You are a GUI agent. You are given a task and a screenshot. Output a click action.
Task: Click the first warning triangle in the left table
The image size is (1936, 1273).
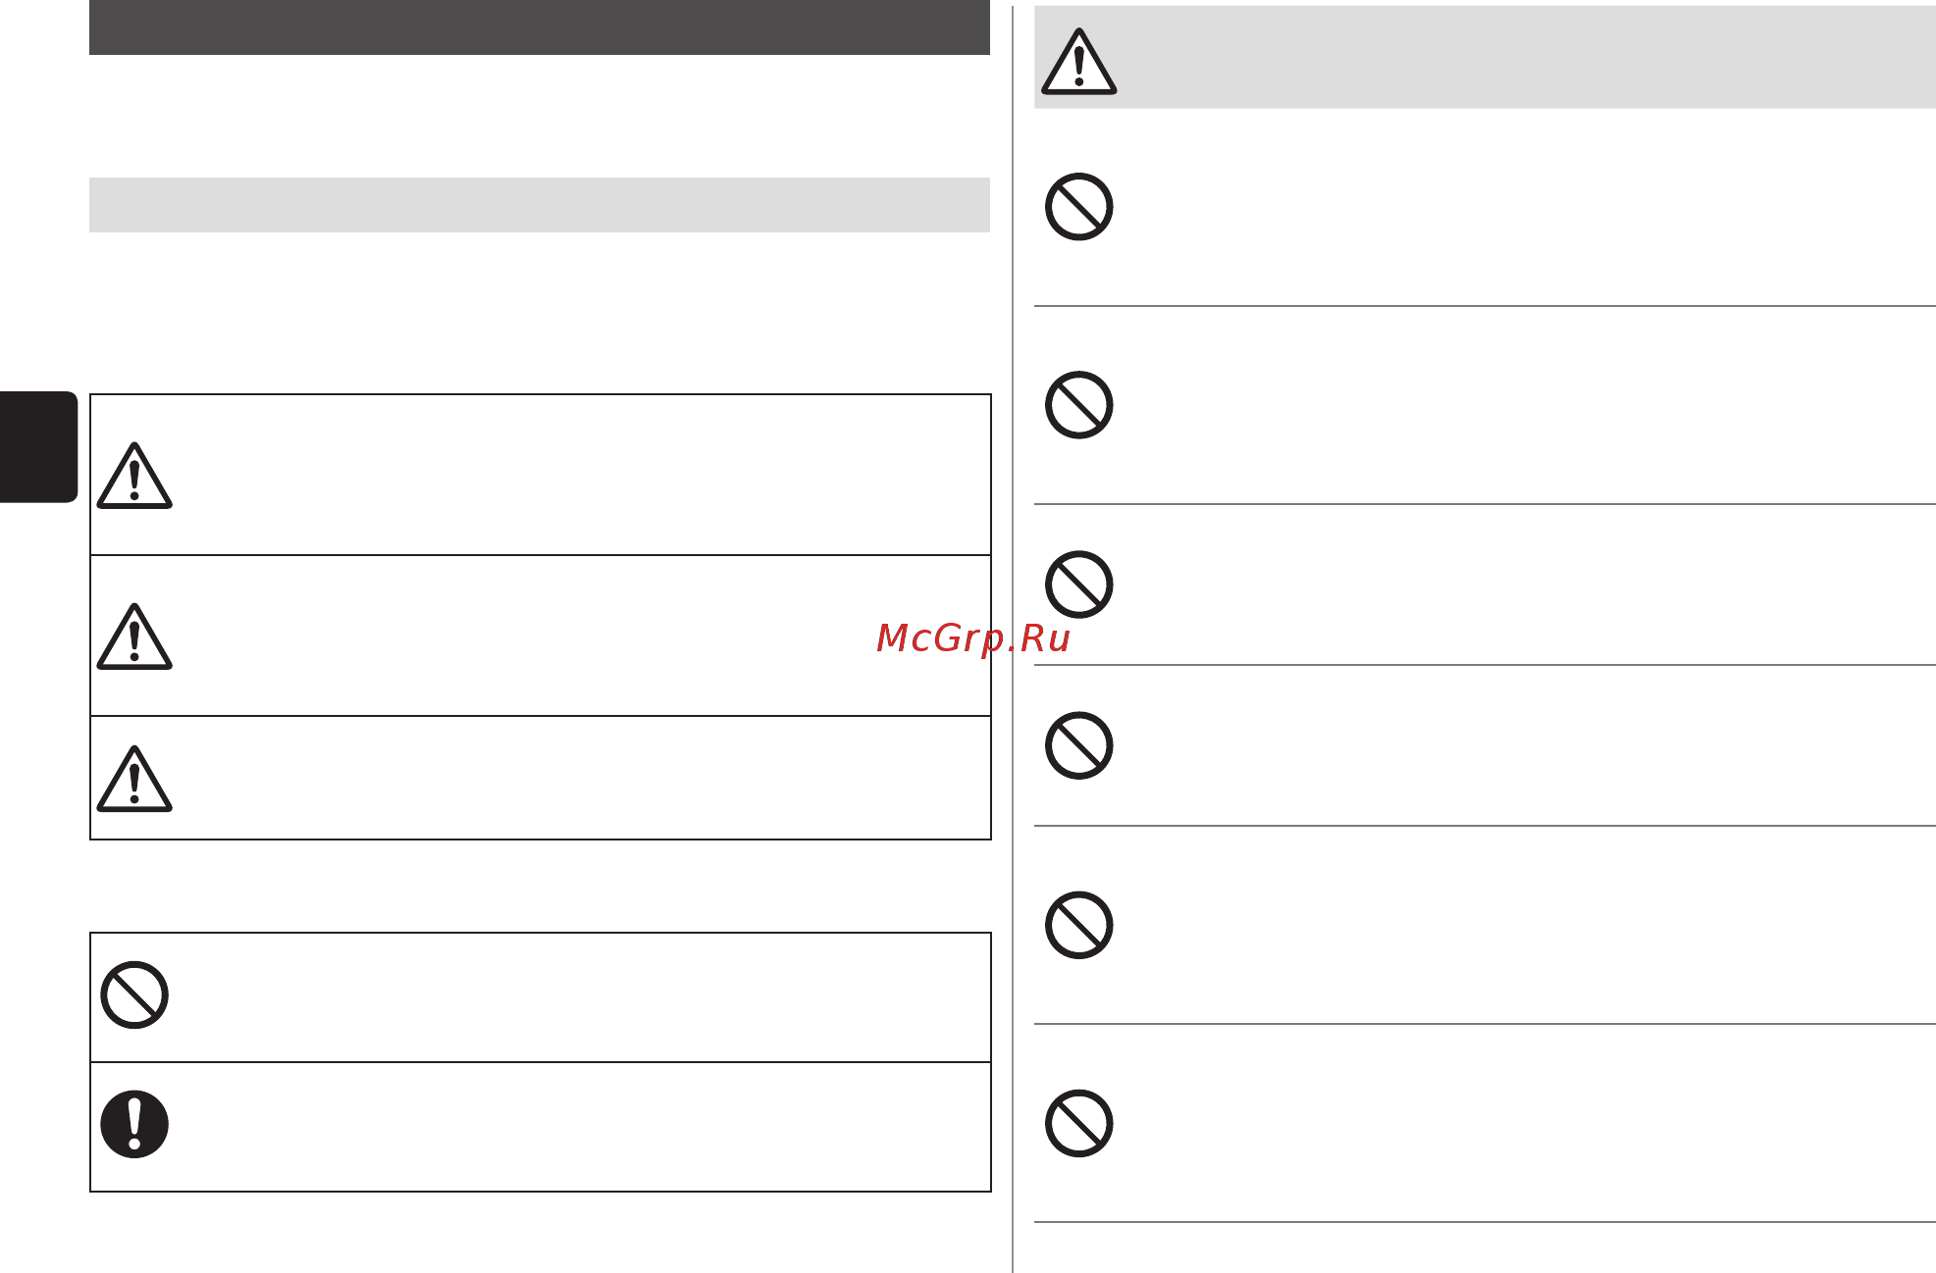point(134,476)
